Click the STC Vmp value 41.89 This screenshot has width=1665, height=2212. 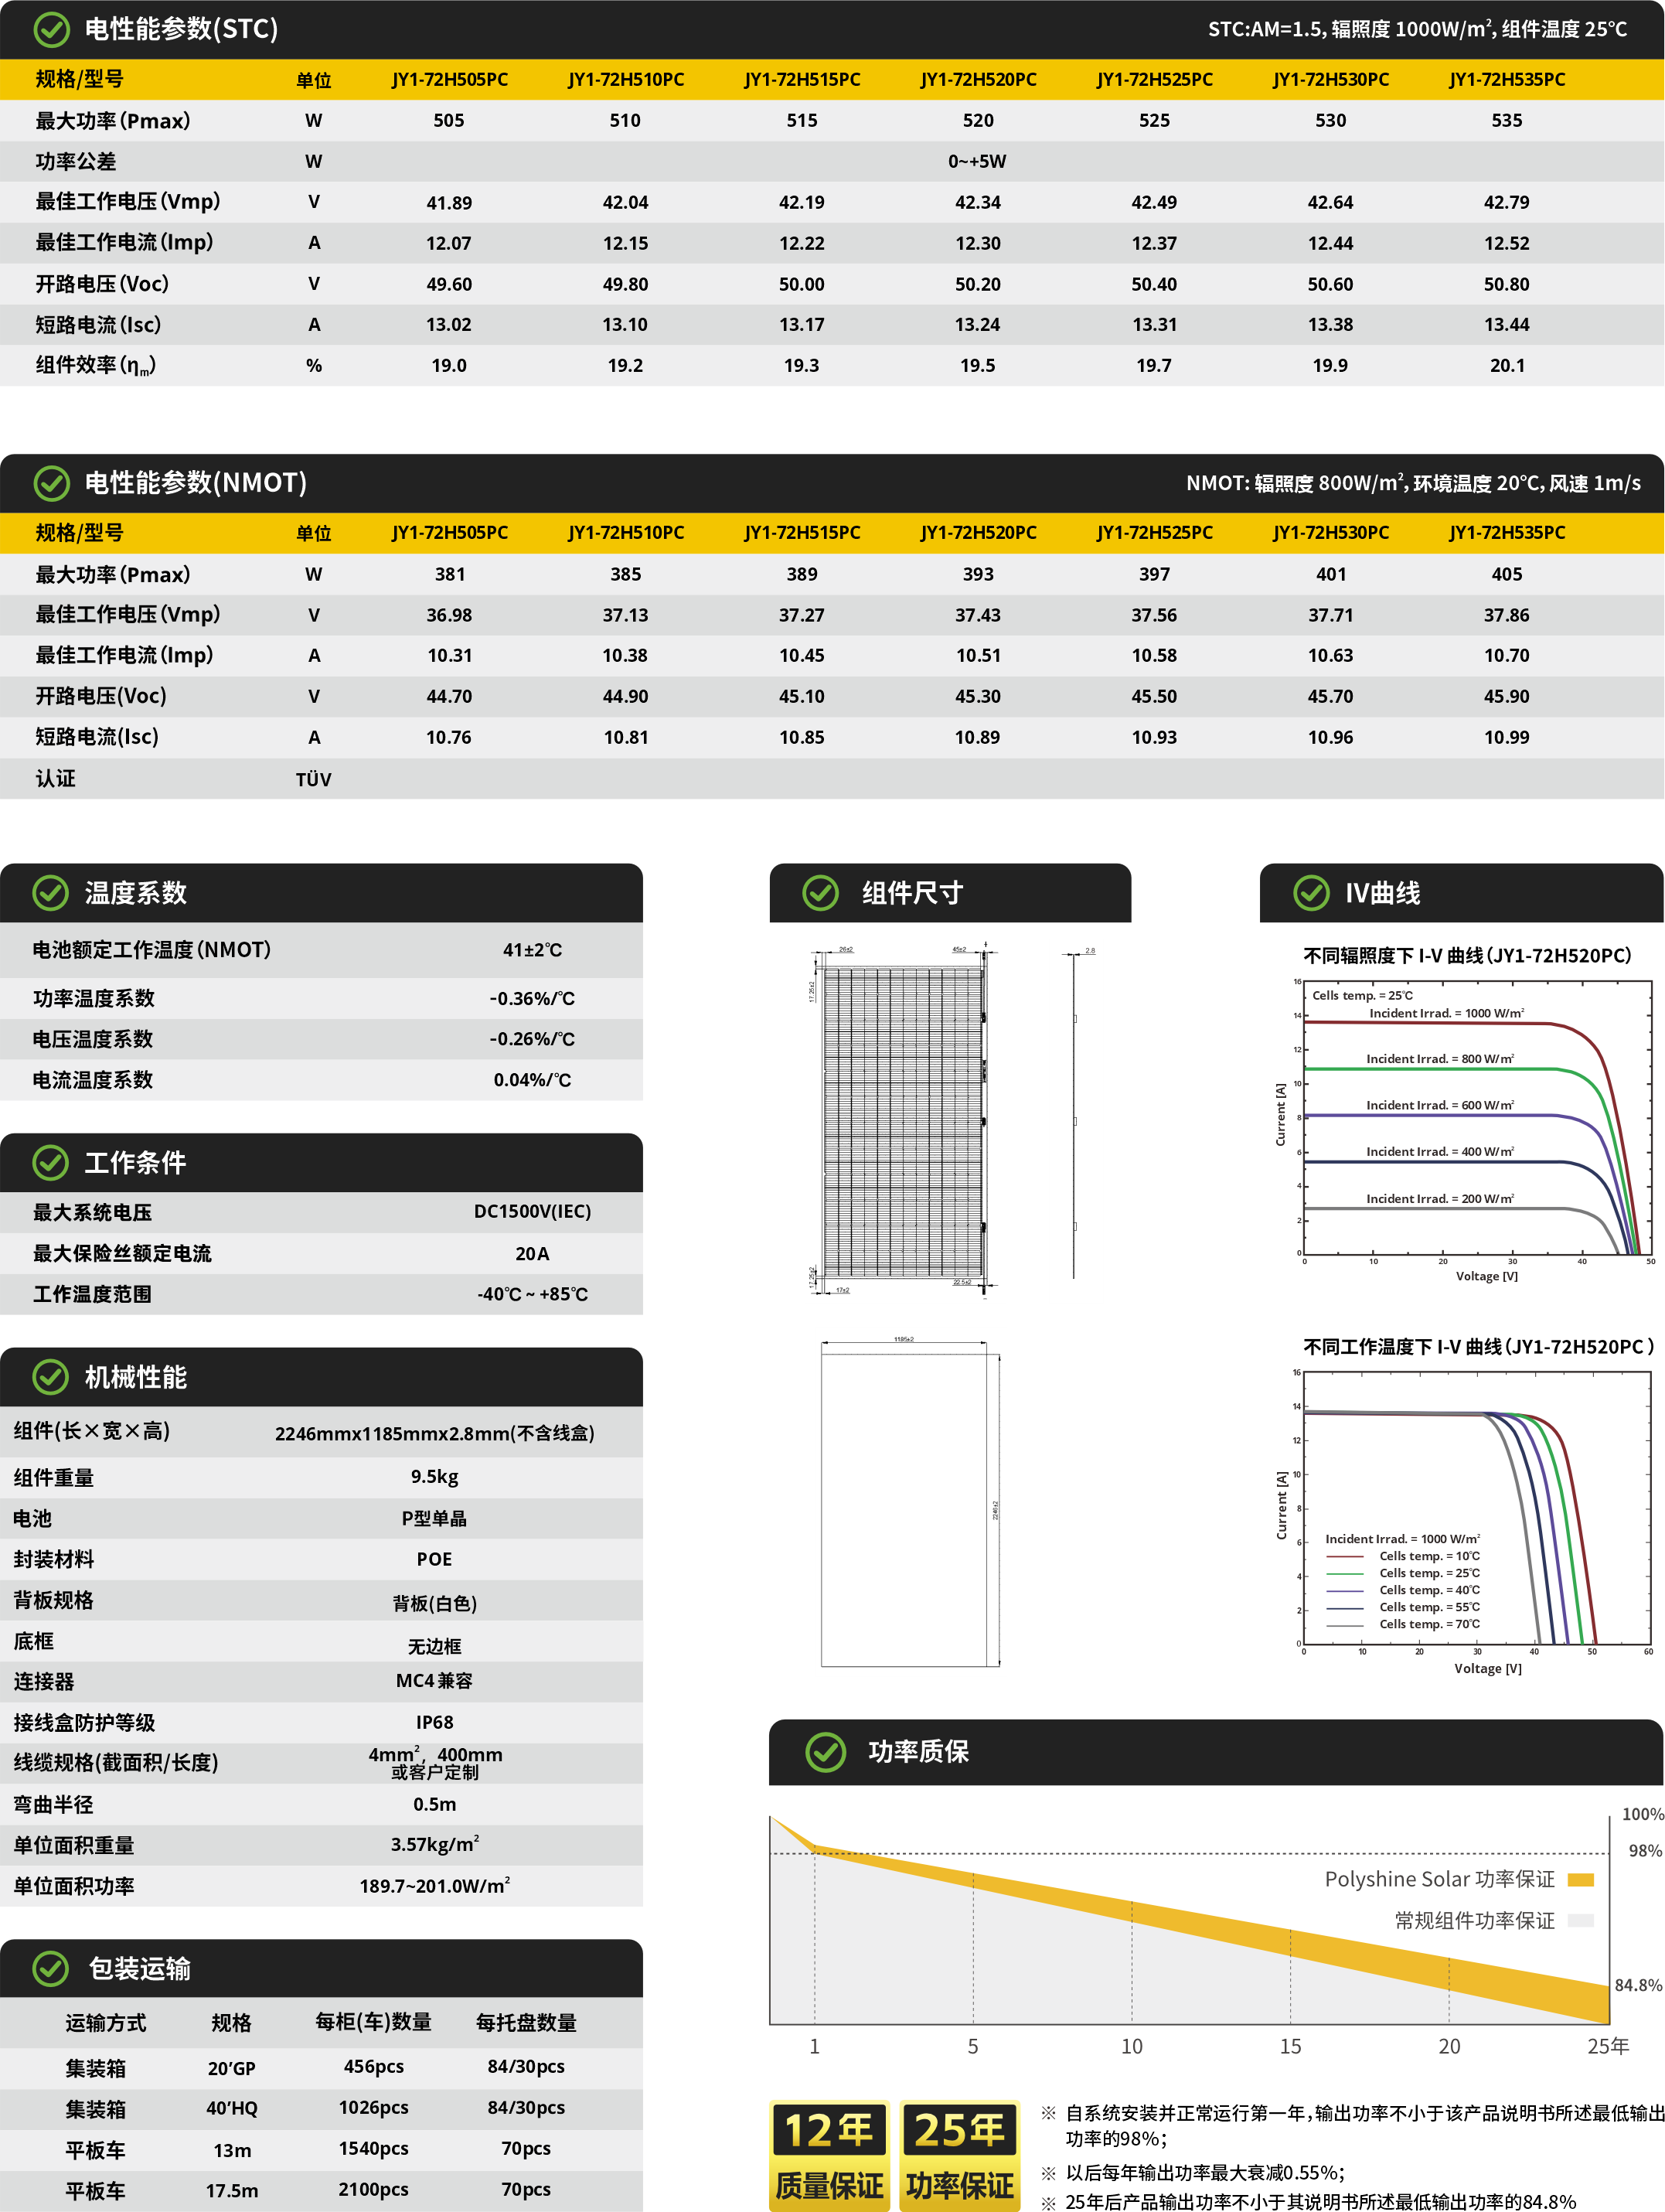coord(449,203)
